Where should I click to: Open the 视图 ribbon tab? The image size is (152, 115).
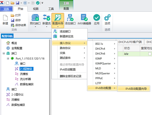click(36, 9)
